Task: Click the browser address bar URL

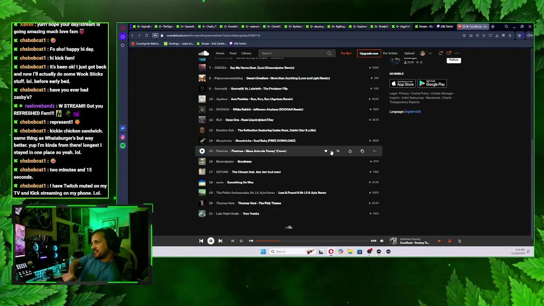Action: click(213, 35)
